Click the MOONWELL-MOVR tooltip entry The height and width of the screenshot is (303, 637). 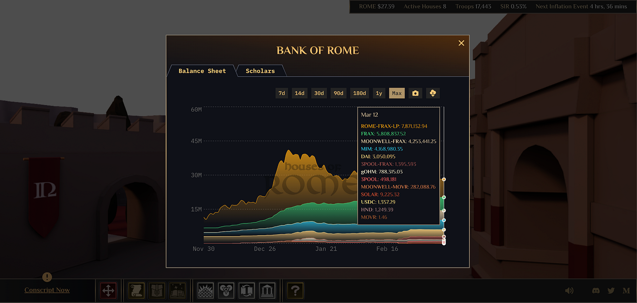tap(398, 187)
